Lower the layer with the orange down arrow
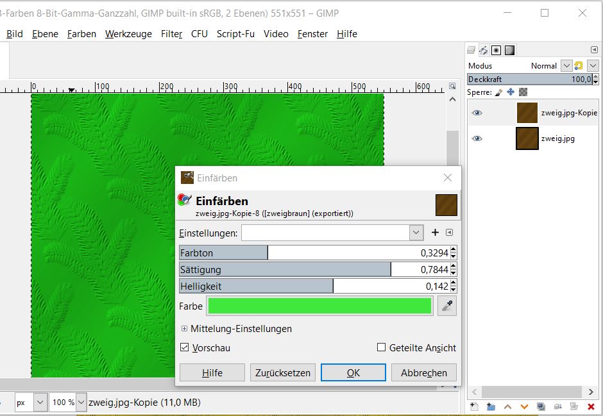Viewport: 603px width, 416px height. tap(524, 406)
